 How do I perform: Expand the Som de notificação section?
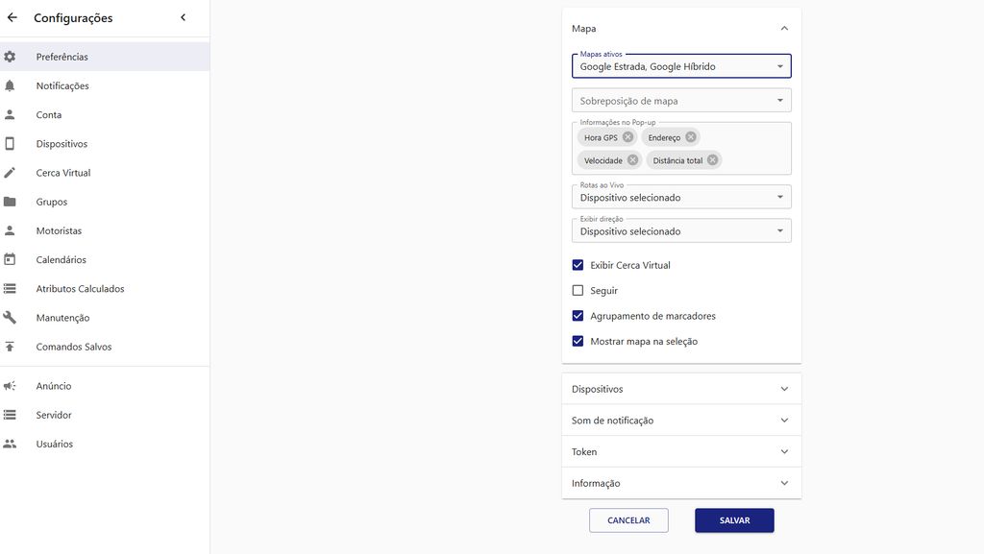[x=681, y=421]
